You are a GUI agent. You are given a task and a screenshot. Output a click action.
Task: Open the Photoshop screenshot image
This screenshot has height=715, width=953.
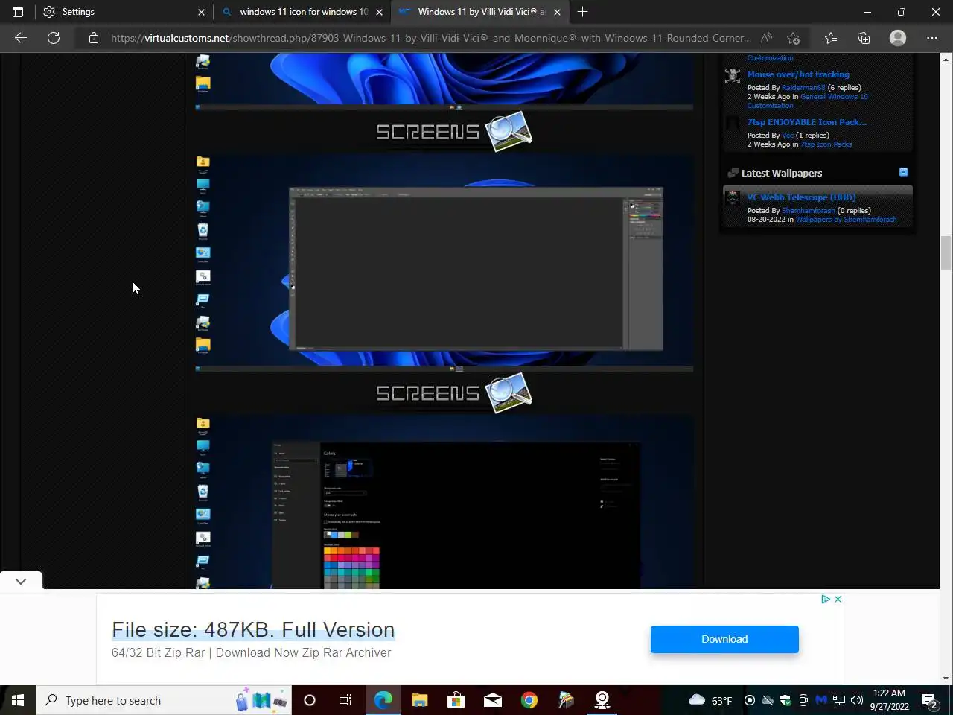[444, 262]
